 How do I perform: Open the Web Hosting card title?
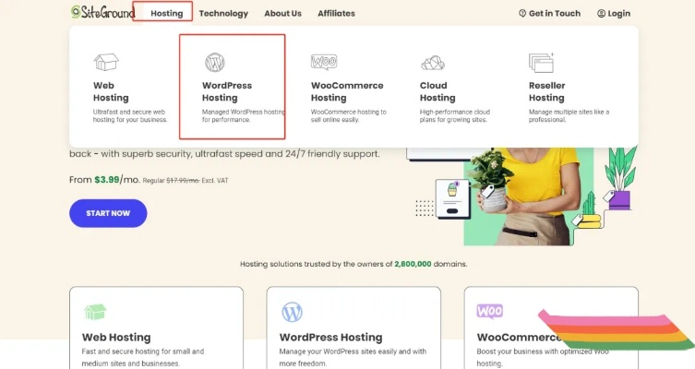coord(116,337)
